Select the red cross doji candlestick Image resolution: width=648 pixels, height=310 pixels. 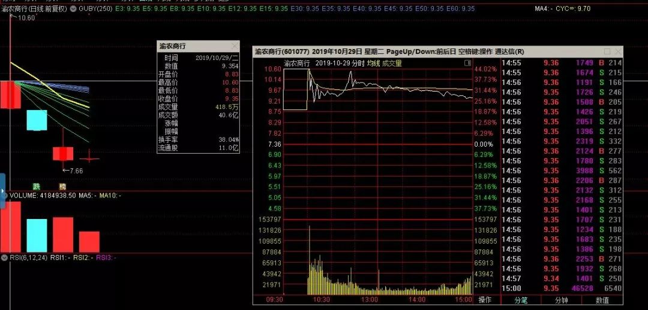89,158
